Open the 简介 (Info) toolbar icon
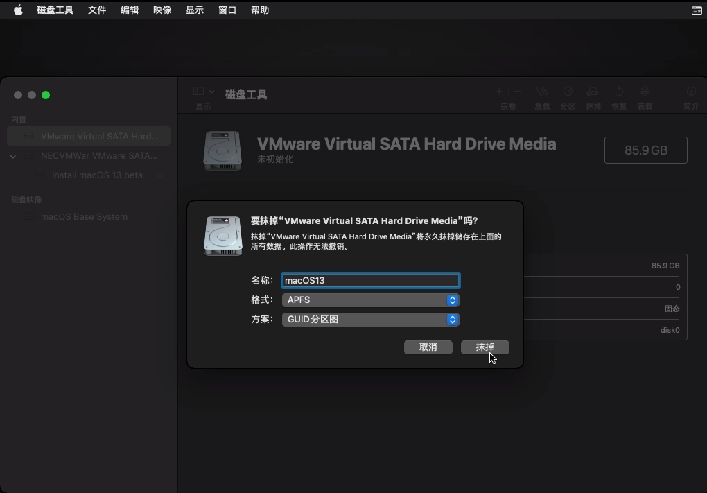 pyautogui.click(x=690, y=92)
